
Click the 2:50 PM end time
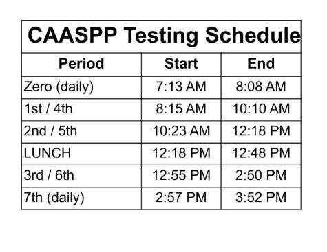261,175
